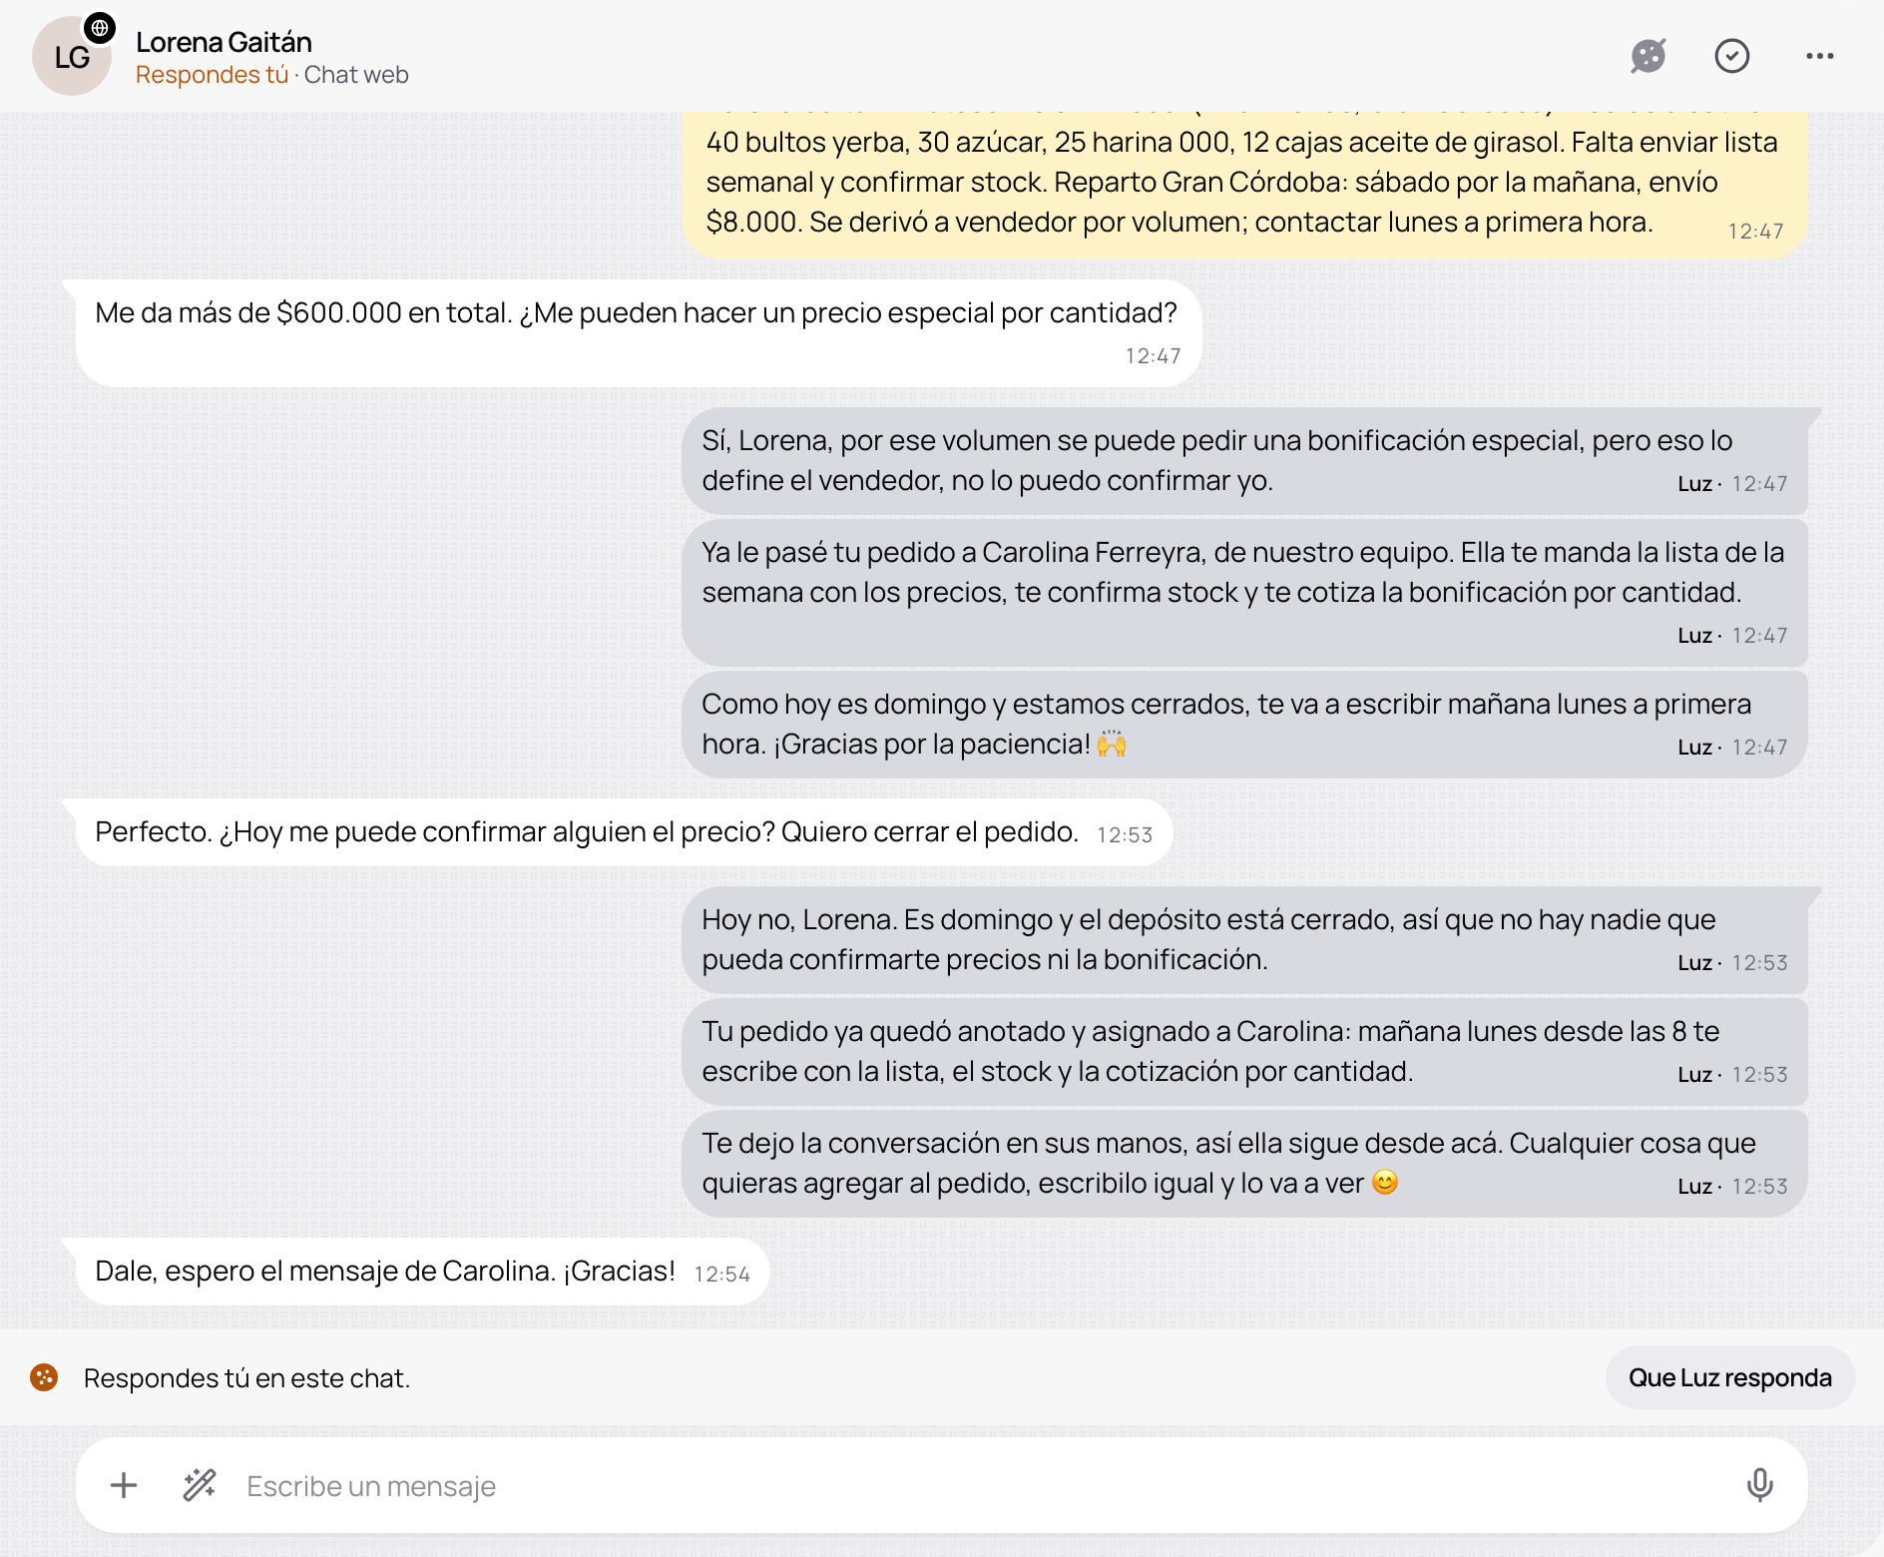
Task: Focus the 'Escribe un mensaje' input field
Action: click(x=942, y=1485)
